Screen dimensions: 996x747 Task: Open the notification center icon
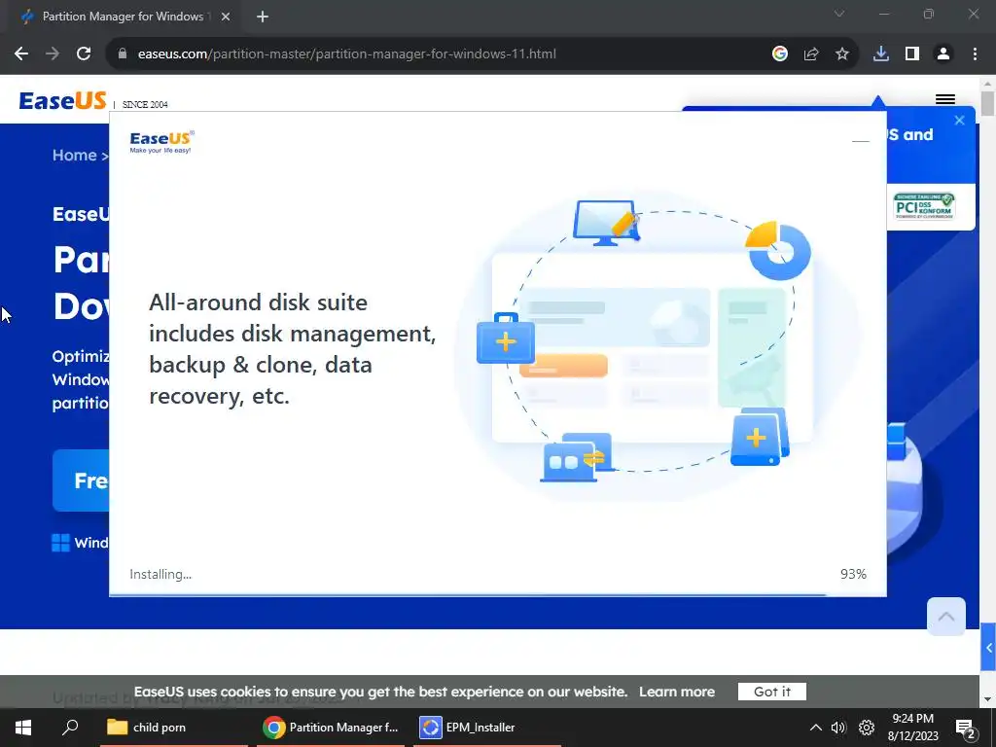tap(965, 729)
